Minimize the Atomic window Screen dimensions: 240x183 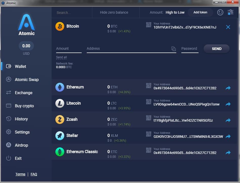216,2
